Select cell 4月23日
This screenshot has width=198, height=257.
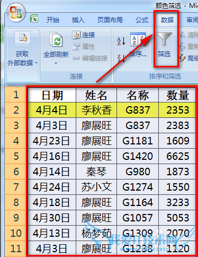click(52, 141)
